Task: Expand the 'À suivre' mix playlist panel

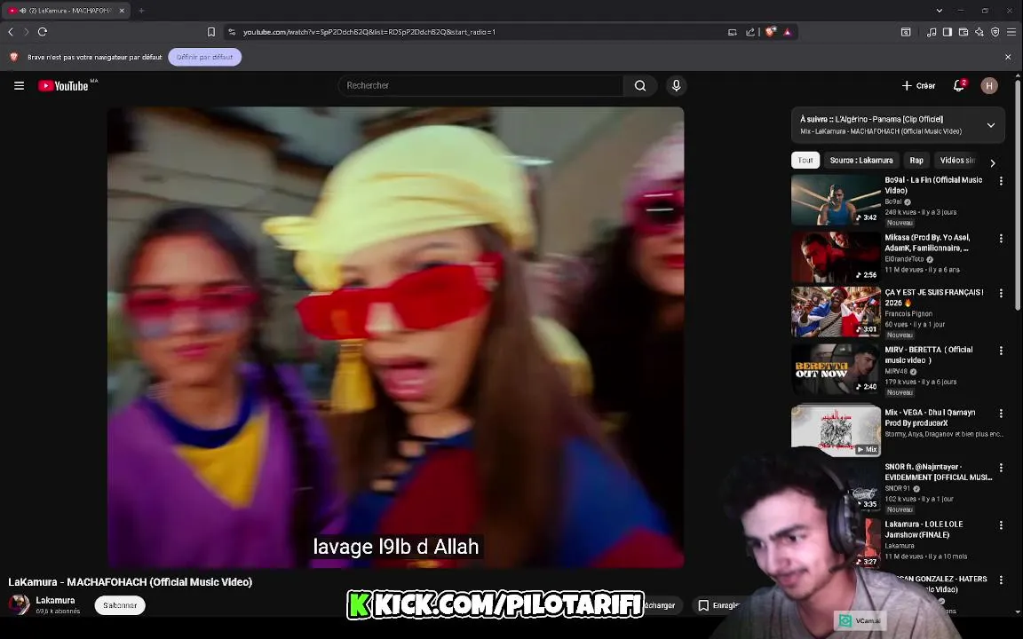Action: (x=990, y=125)
